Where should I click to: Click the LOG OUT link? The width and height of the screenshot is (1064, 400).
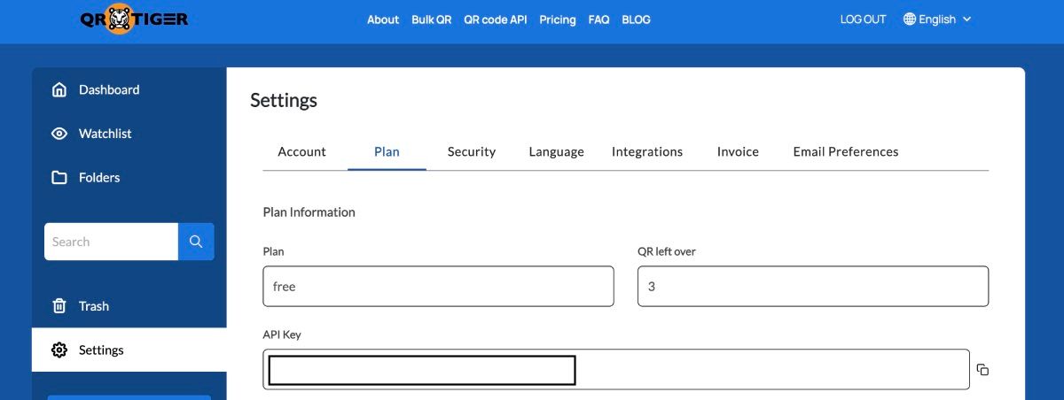coord(863,19)
